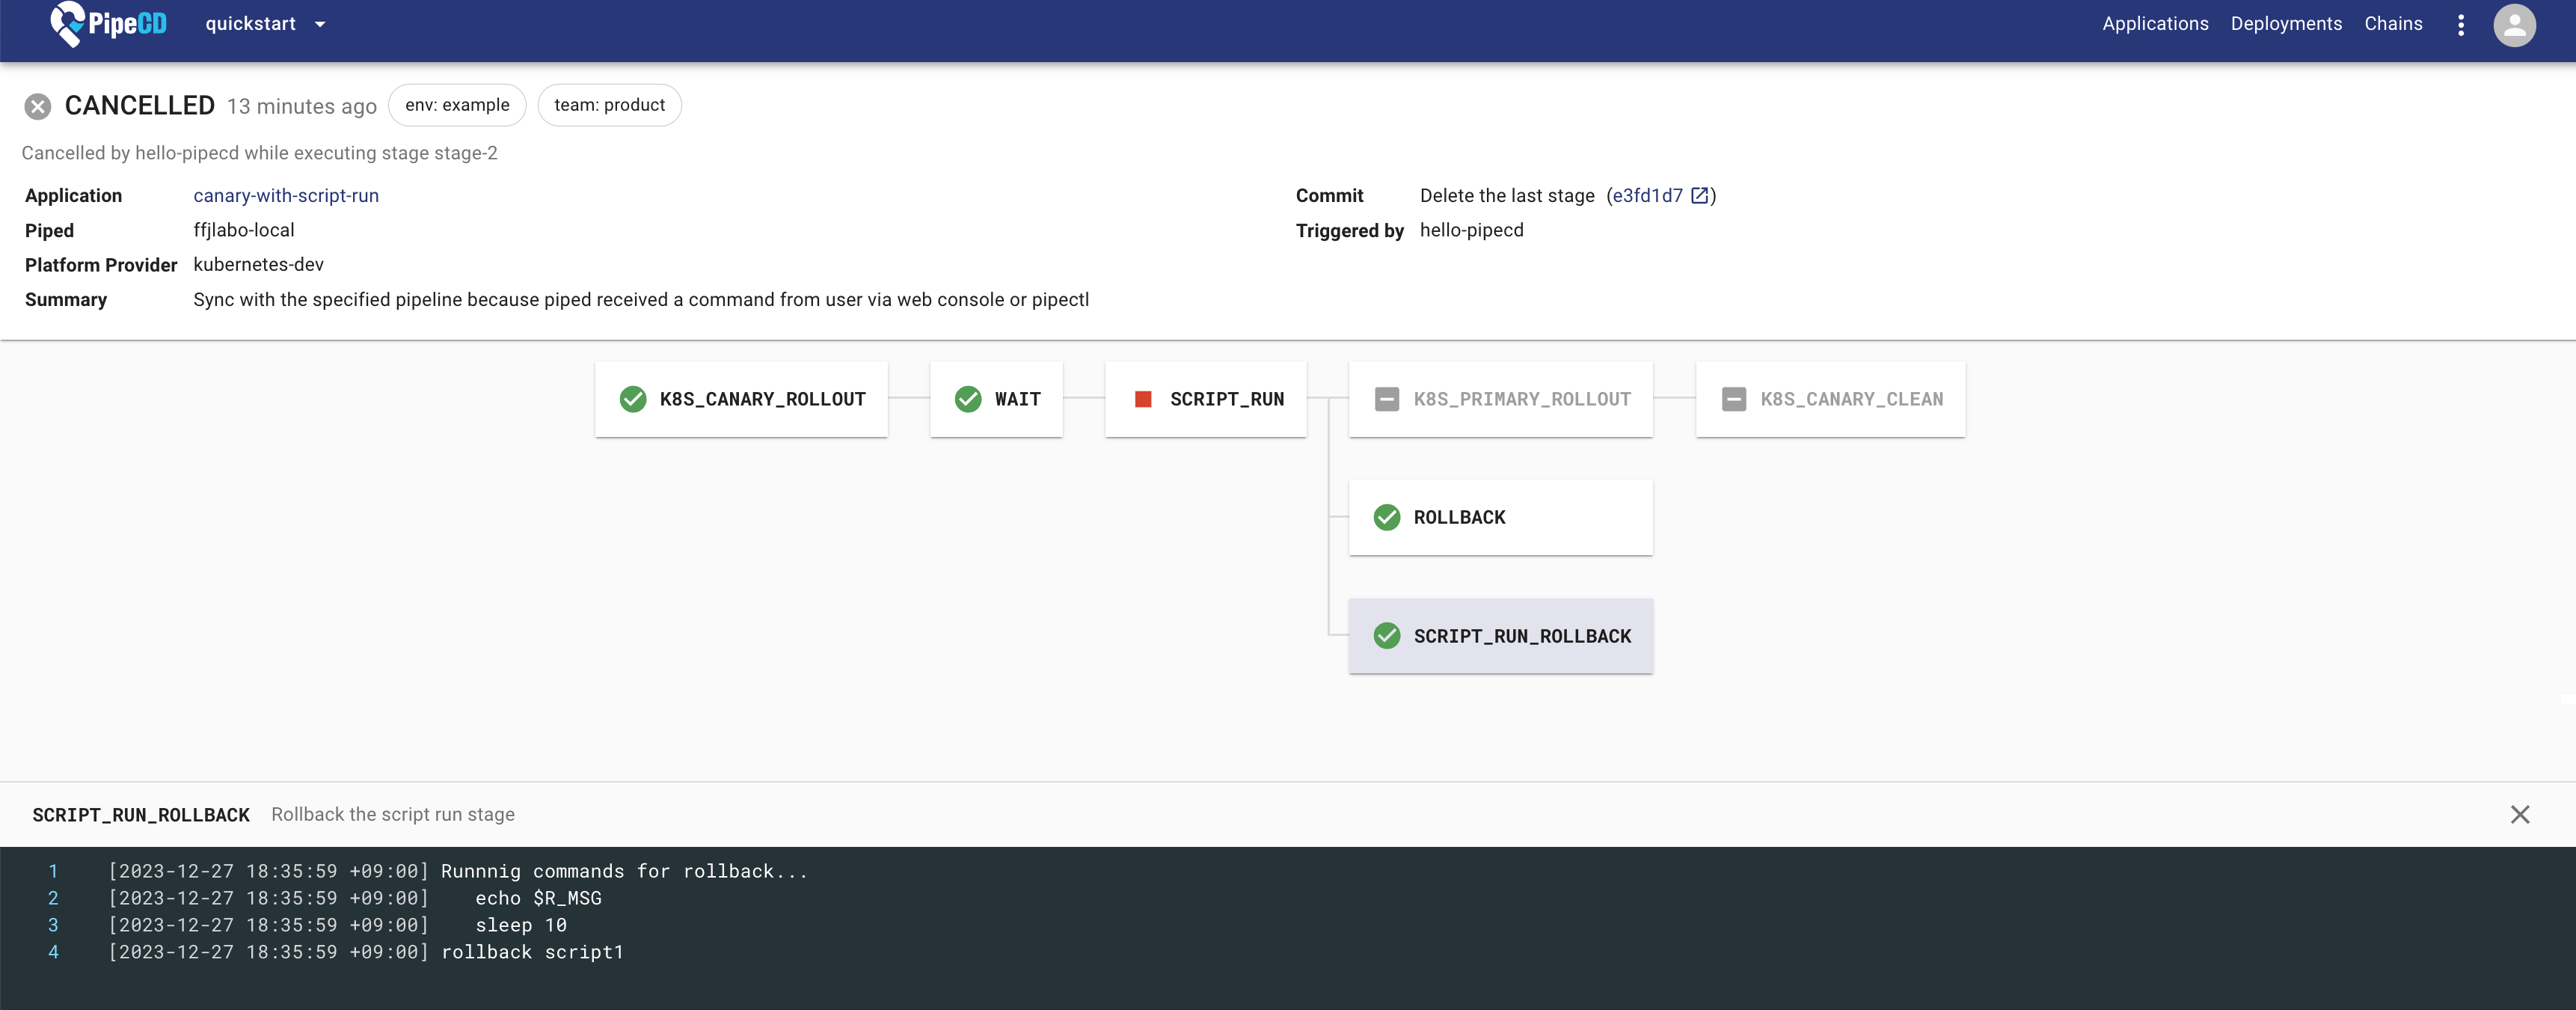Open the canary-with-script-run application link
Viewport: 2576px width, 1010px height.
(286, 196)
